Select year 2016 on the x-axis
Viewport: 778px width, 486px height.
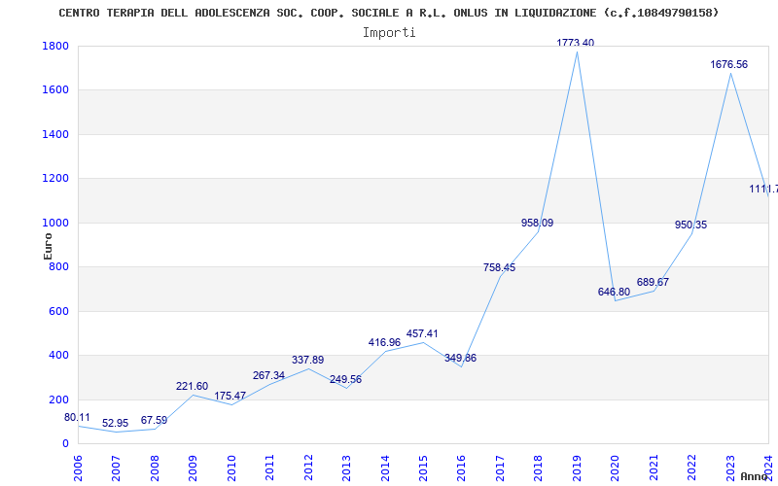click(x=461, y=468)
